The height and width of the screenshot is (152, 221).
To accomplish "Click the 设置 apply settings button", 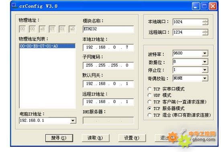I will [132, 138].
